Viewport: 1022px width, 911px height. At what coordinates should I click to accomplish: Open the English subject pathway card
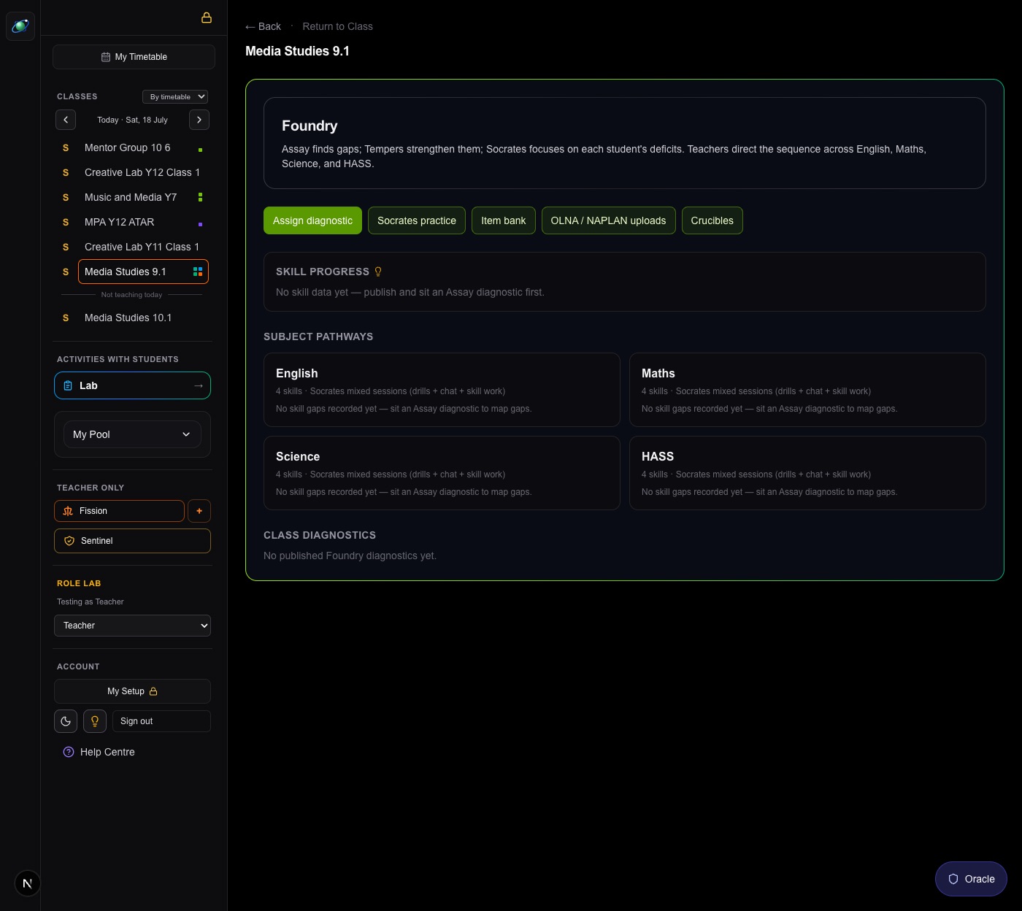(x=442, y=390)
